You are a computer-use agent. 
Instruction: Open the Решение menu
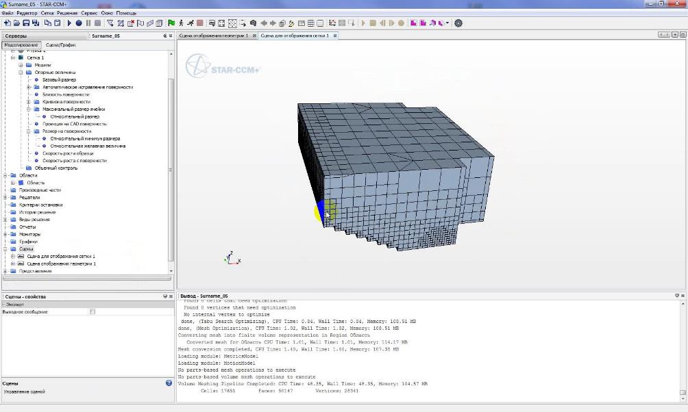tap(67, 13)
